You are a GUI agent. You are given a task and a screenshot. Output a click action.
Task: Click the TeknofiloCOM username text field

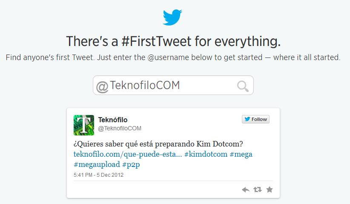coord(173,85)
